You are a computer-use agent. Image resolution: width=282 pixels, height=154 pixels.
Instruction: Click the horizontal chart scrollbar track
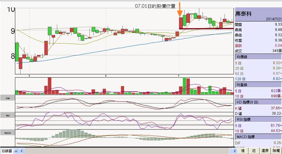(128, 151)
